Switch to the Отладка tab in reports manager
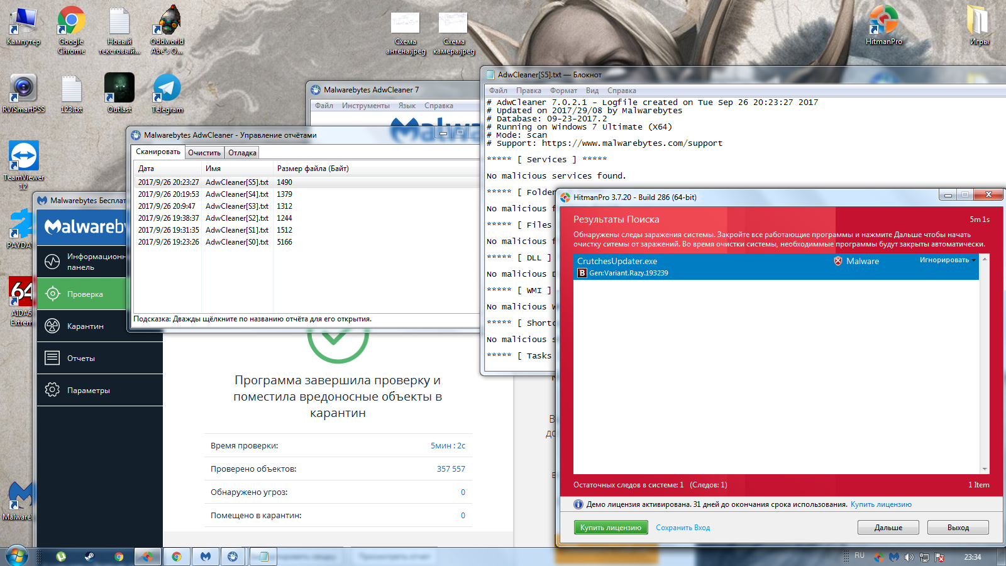Viewport: 1006px width, 566px height. (x=242, y=153)
